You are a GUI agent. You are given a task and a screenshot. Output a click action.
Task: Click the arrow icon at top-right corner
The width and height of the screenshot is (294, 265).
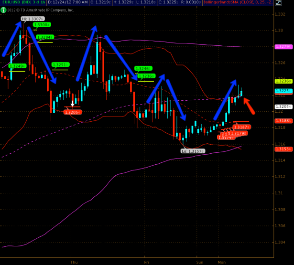[x=290, y=3]
